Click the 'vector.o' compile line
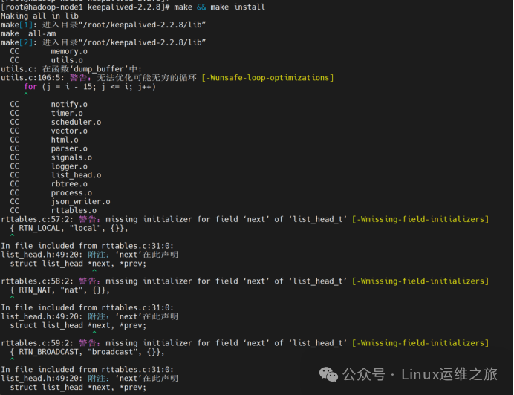Viewport: 514px width, 395px height. point(49,131)
